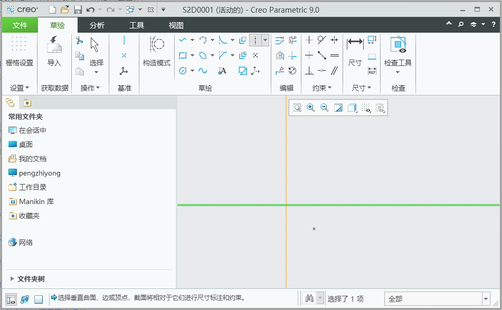Screen dimensions: 502x310
Task: Select the 栅格设置 (Grid Settings) tool
Action: (20, 50)
